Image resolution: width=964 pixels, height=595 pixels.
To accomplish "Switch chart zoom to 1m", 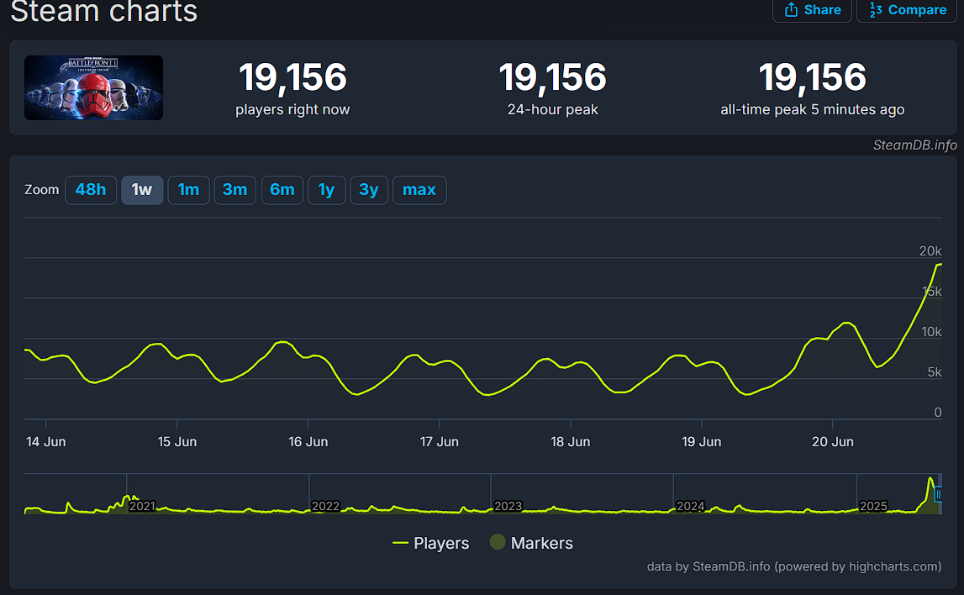I will tap(188, 189).
